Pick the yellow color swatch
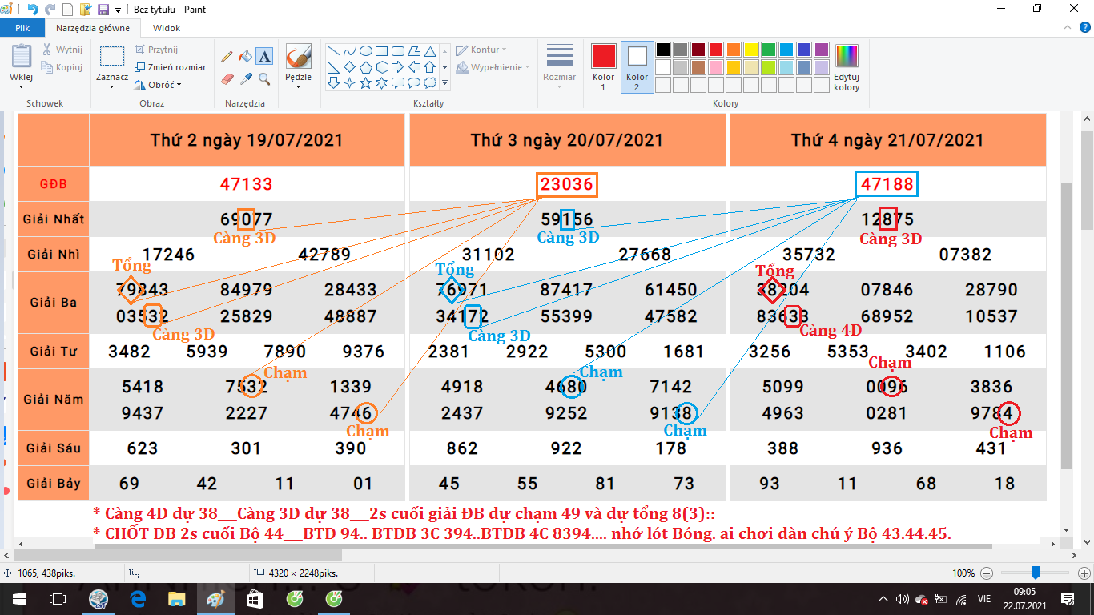The image size is (1094, 615). click(x=750, y=50)
